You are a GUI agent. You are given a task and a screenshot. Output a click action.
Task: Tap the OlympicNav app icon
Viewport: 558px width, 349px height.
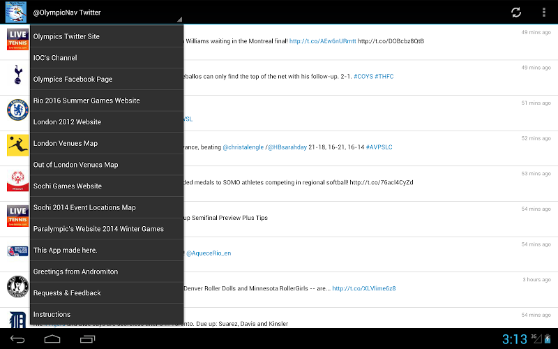[15, 12]
